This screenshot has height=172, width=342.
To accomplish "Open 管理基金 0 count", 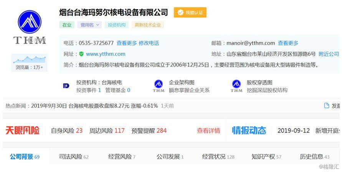I will (x=117, y=90).
